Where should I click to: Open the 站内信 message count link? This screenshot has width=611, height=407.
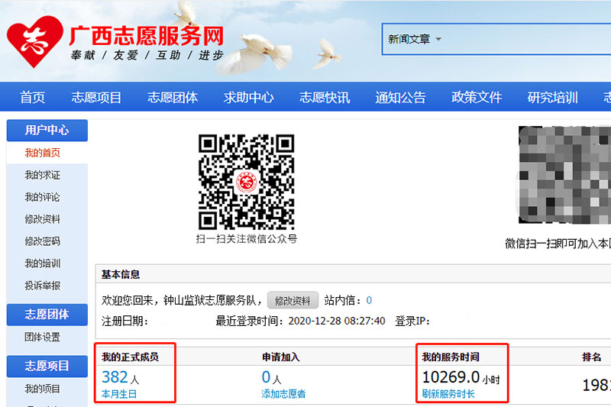(369, 300)
